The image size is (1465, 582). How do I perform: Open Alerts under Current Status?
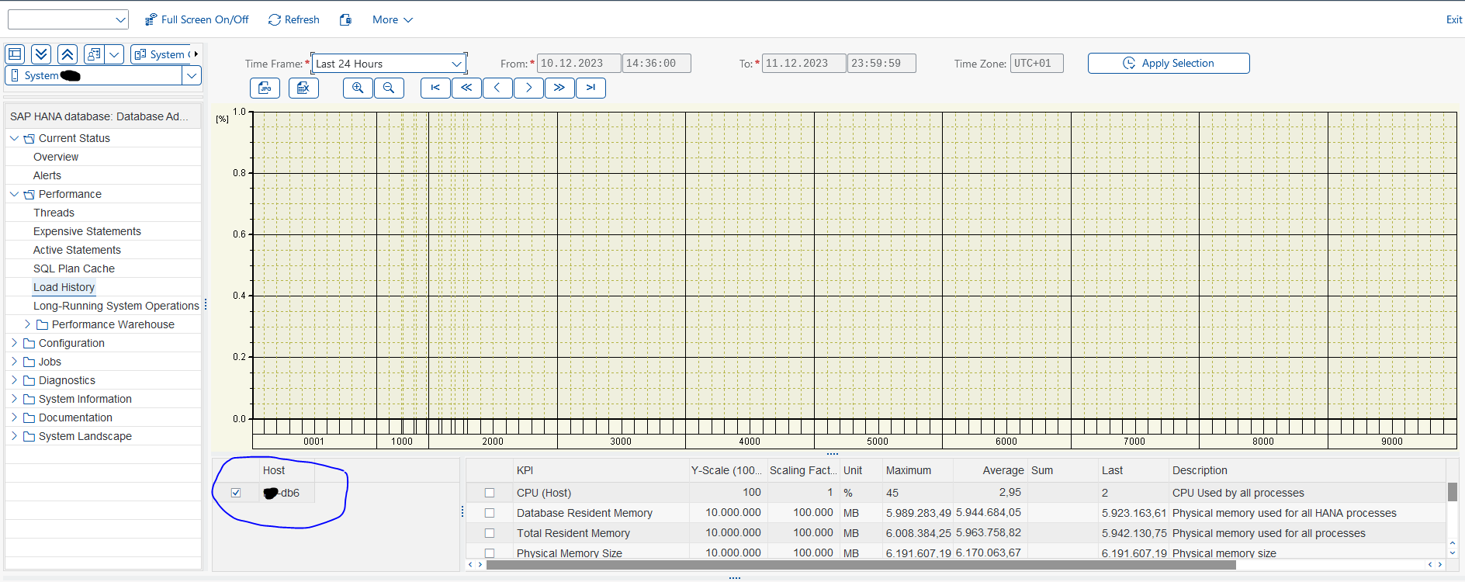pyautogui.click(x=47, y=175)
